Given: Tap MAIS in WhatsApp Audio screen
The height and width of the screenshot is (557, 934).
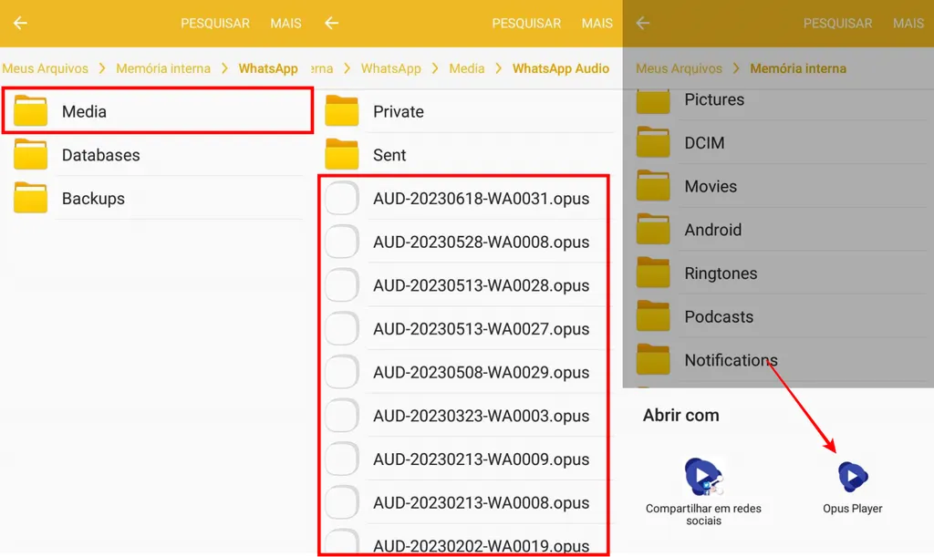Looking at the screenshot, I should pyautogui.click(x=597, y=23).
